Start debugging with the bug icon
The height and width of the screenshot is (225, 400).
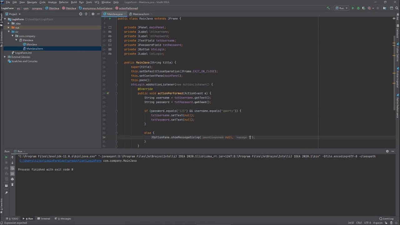click(x=358, y=8)
